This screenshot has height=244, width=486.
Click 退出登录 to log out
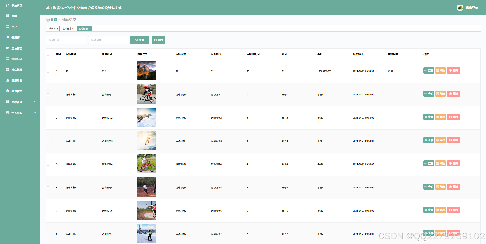pyautogui.click(x=472, y=8)
